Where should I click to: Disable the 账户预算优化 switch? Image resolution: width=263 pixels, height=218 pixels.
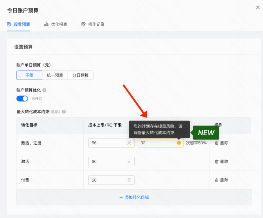pos(22,98)
